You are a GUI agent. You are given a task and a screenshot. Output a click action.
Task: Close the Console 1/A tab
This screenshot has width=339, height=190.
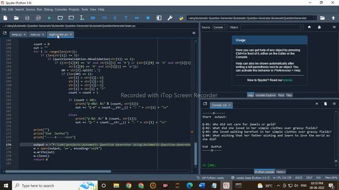pyautogui.click(x=229, y=105)
